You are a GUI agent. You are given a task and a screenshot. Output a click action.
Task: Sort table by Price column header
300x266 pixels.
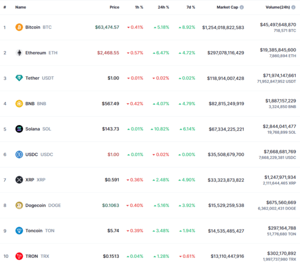115,8
